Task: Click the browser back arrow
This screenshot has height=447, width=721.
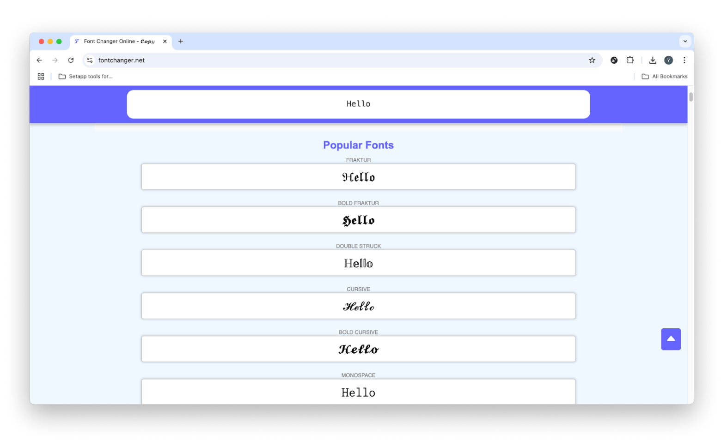Action: coord(39,60)
